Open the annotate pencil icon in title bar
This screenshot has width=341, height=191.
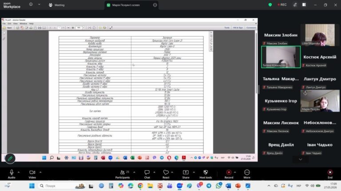295,5
